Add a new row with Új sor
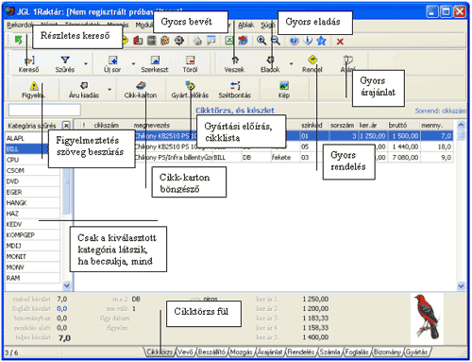The width and height of the screenshot is (472, 362). [112, 64]
